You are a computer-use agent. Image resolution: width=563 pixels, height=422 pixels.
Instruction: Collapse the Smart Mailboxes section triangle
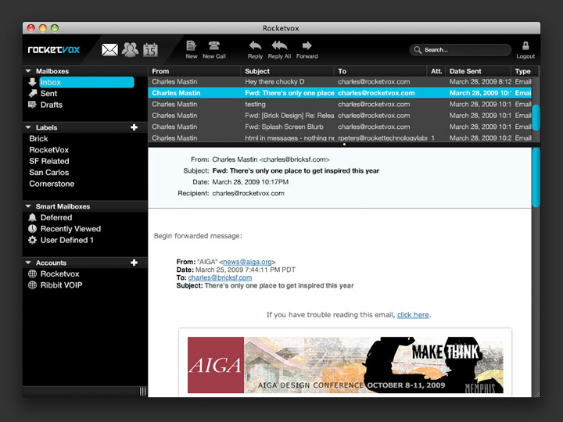[28, 206]
